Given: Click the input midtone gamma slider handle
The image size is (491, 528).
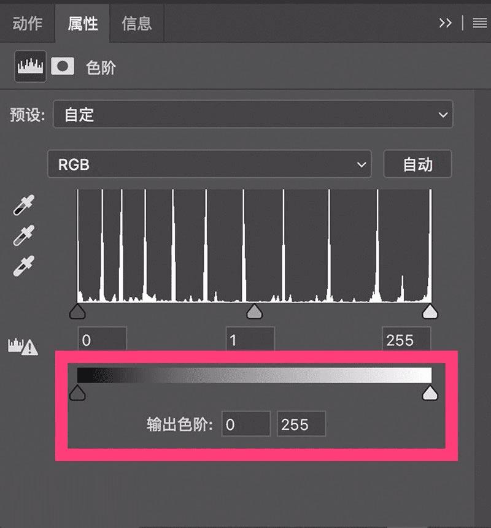Looking at the screenshot, I should pos(255,311).
